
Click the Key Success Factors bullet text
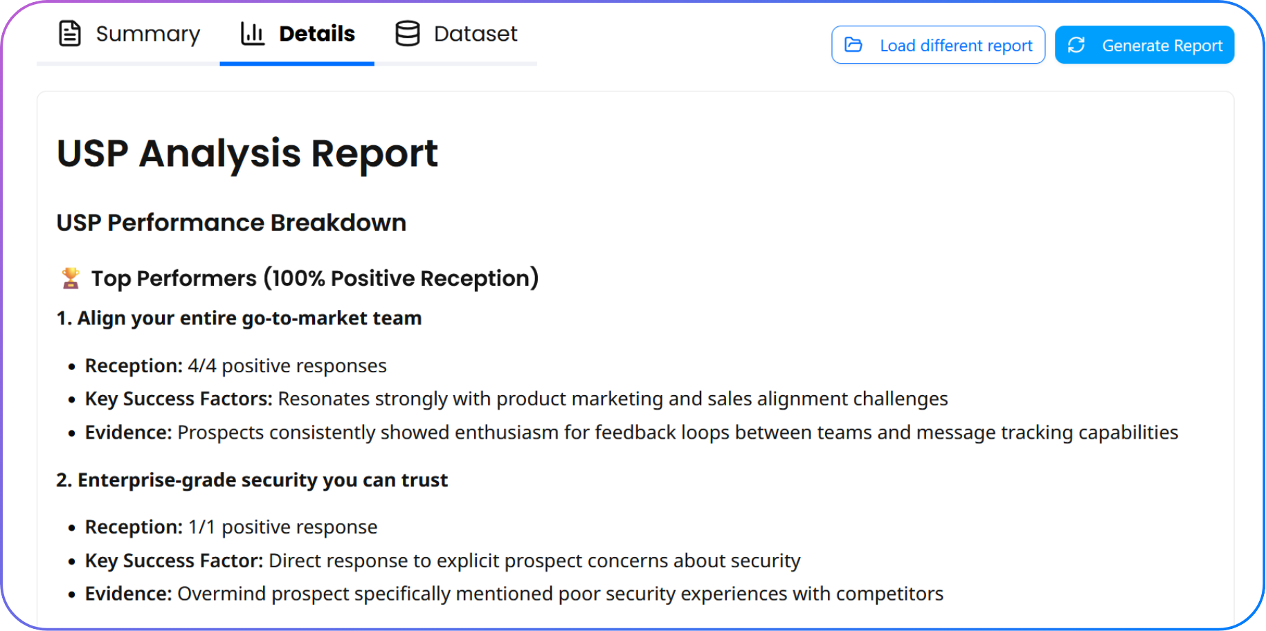coord(516,399)
